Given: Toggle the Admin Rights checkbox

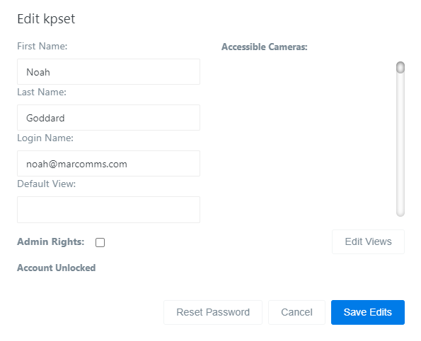Looking at the screenshot, I should pos(100,242).
